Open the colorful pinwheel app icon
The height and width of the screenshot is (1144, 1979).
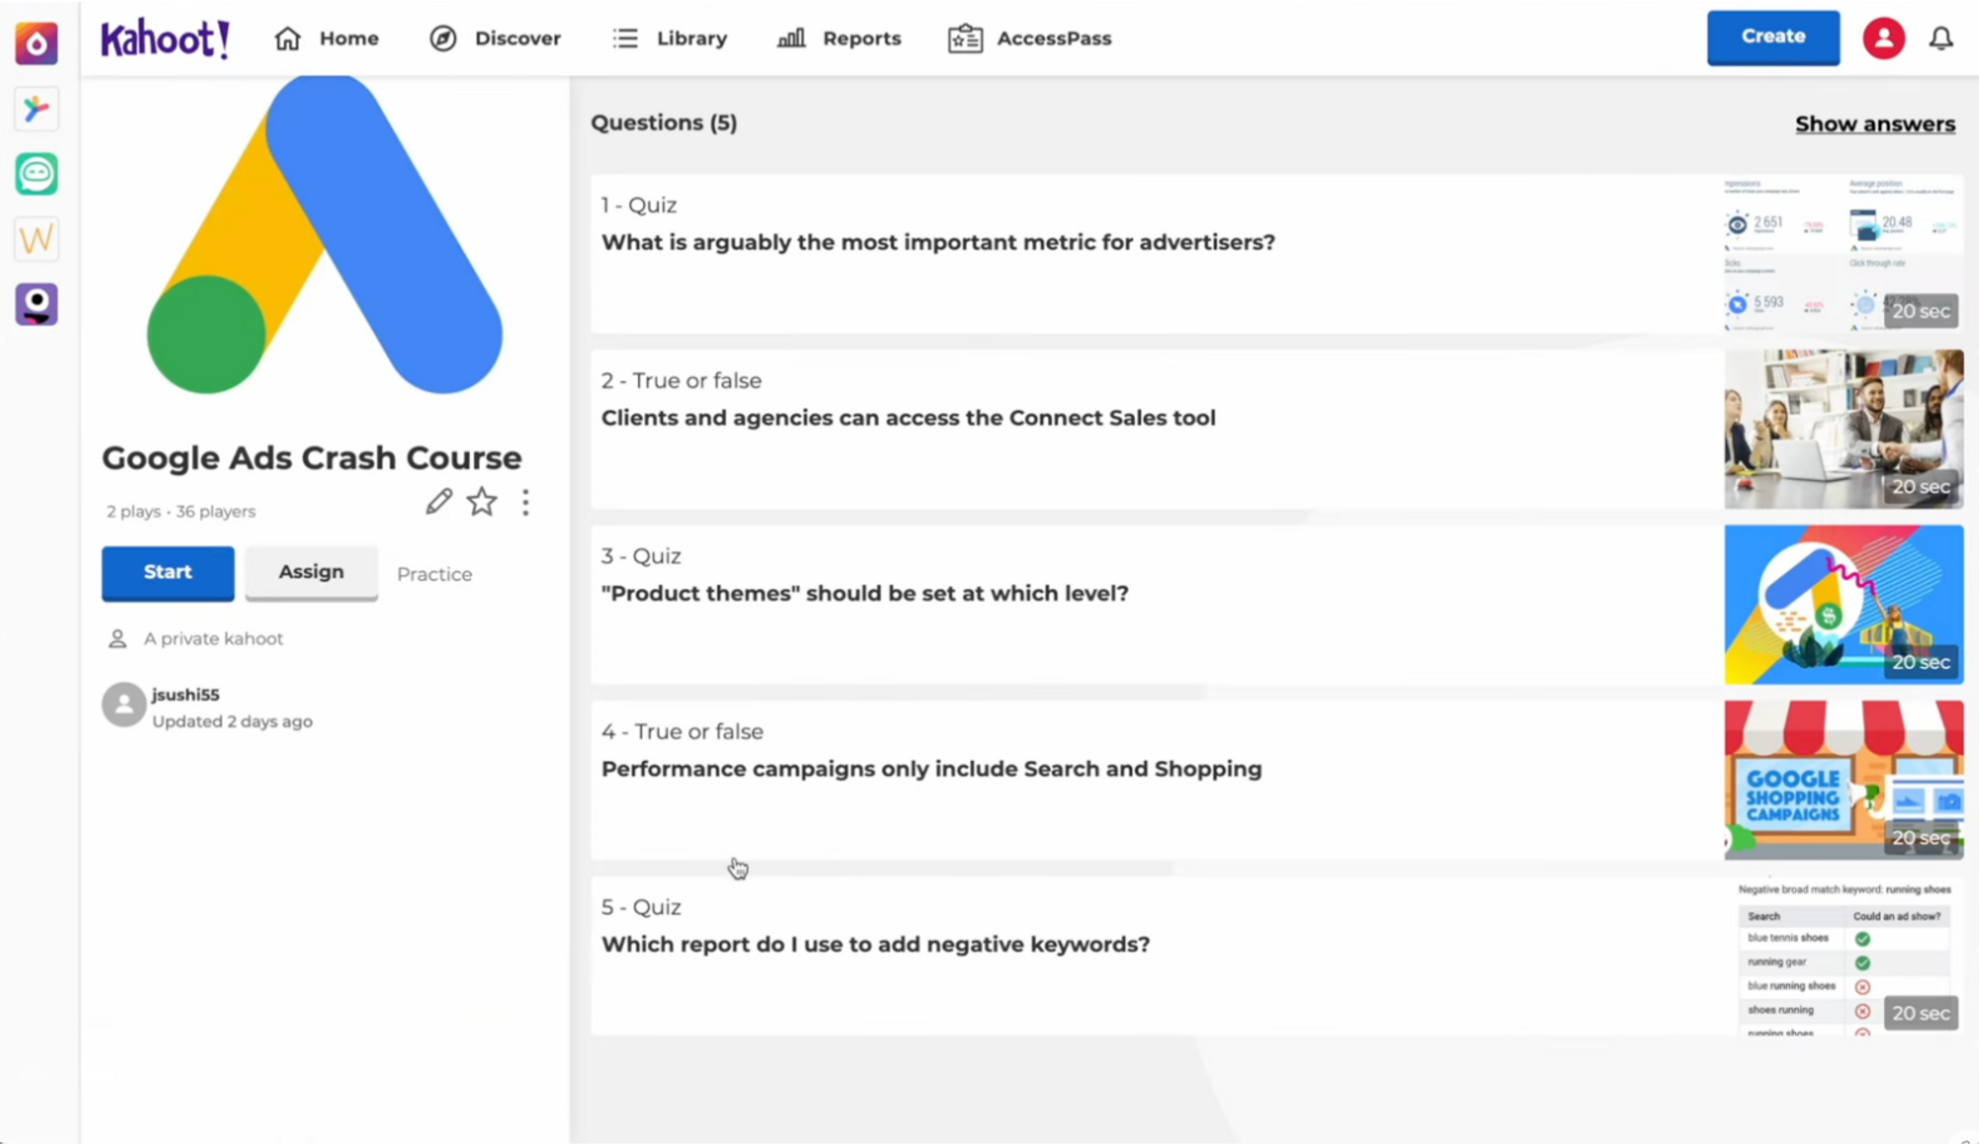tap(37, 109)
